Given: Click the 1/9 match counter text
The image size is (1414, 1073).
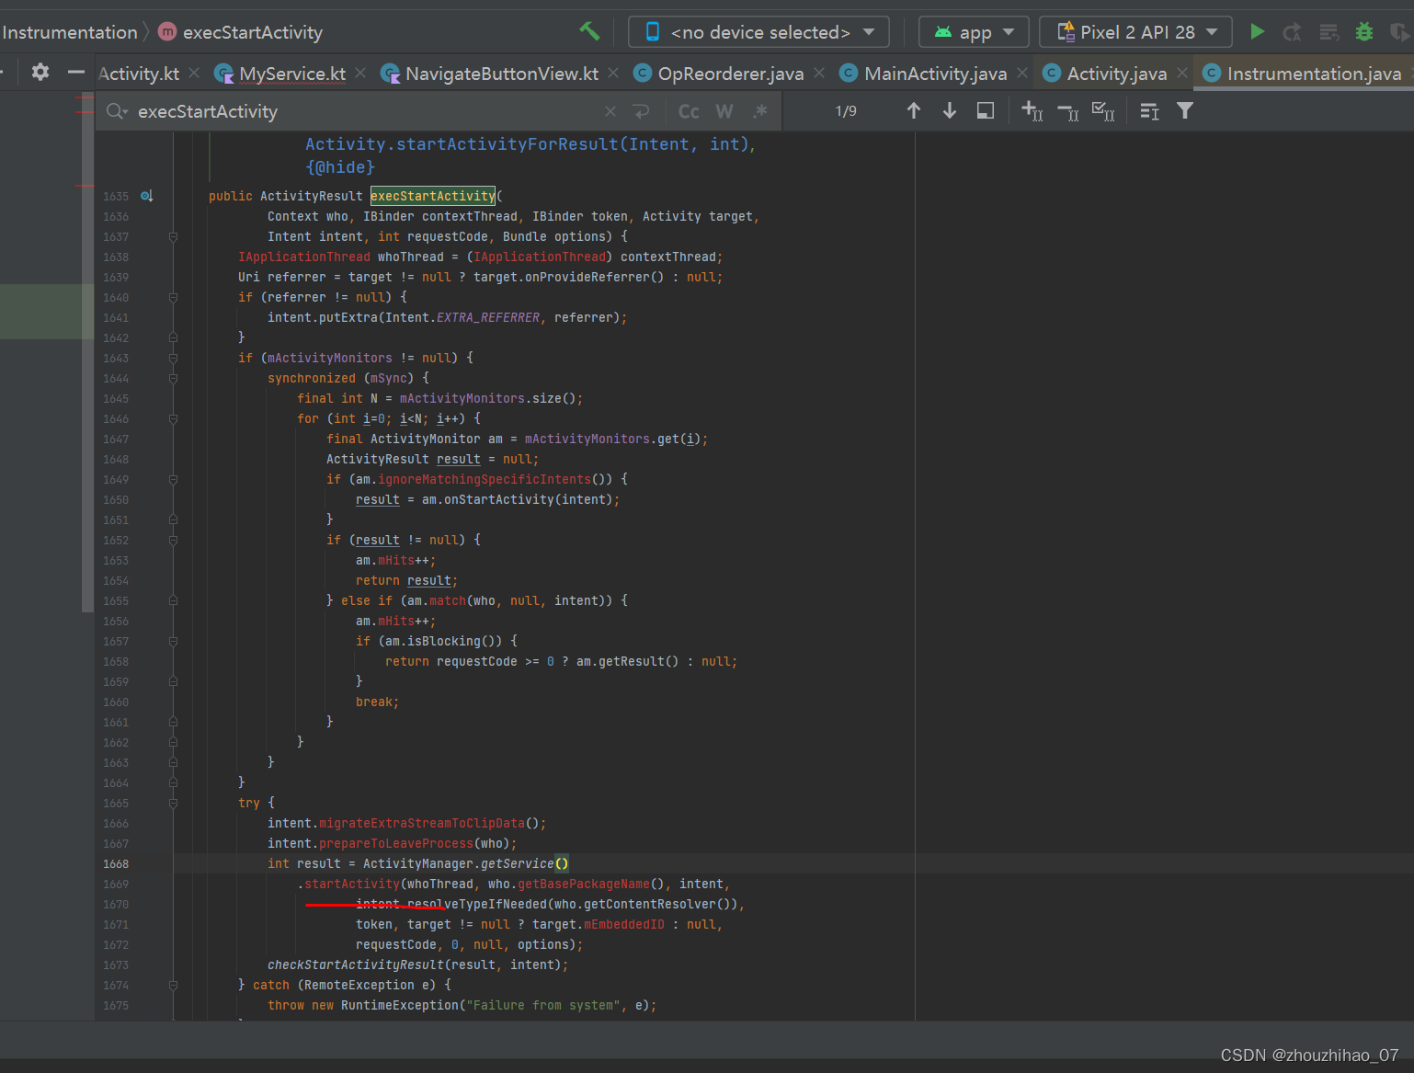Looking at the screenshot, I should [846, 111].
